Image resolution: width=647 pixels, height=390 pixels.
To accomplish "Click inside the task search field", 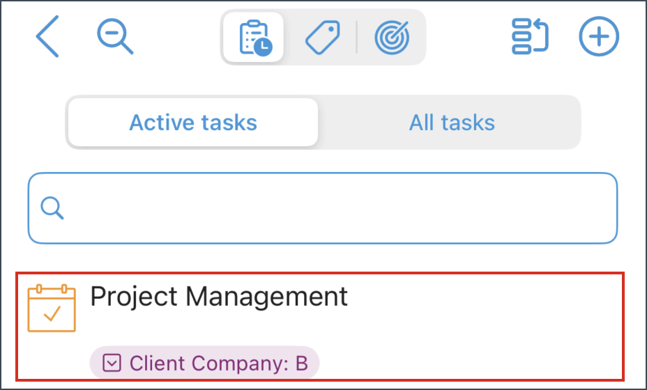I will pos(323,208).
